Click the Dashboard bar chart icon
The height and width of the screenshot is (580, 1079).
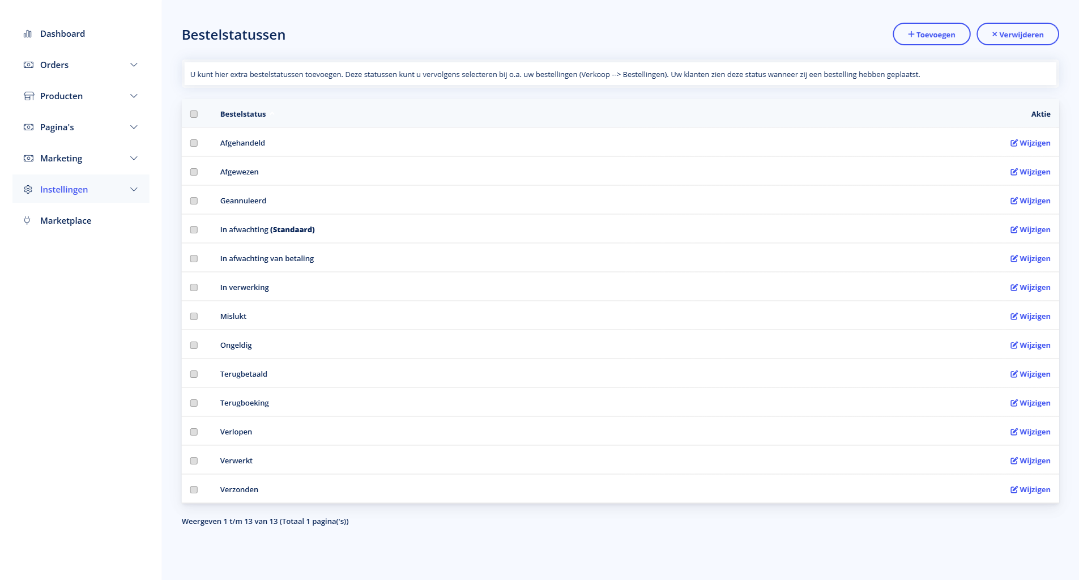point(28,34)
